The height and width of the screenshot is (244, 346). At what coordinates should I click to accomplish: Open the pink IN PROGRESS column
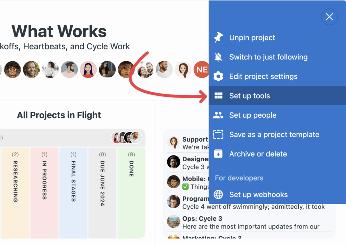tap(45, 192)
